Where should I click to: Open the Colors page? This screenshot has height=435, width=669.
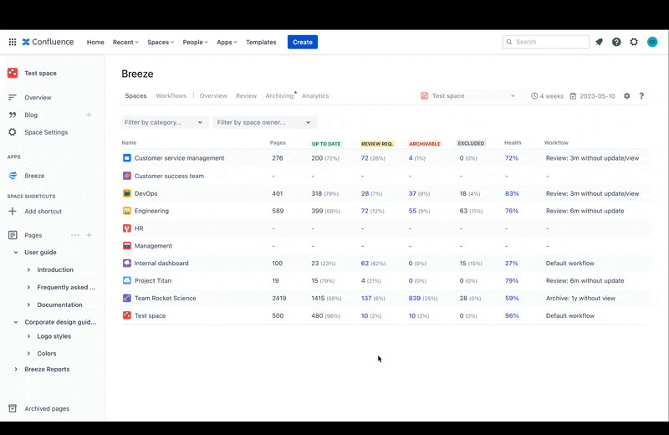47,354
